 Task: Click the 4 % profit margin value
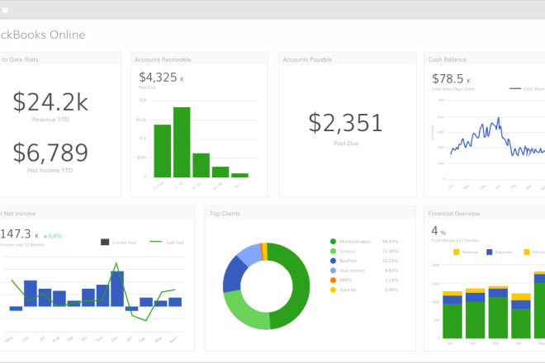click(x=438, y=231)
